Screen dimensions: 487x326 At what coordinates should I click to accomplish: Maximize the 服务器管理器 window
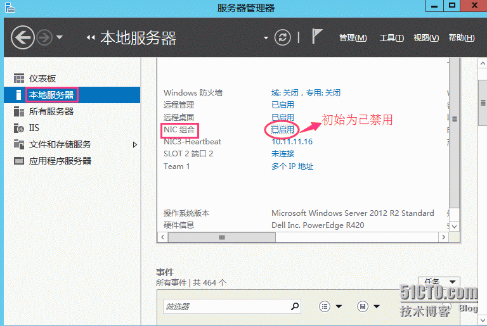[451, 6]
